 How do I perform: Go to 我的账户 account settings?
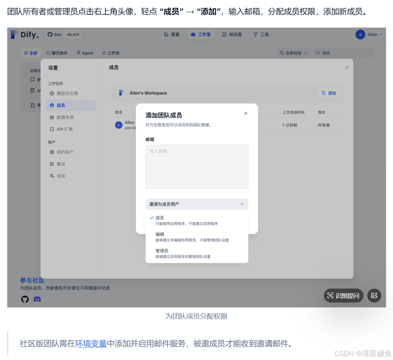(x=65, y=152)
